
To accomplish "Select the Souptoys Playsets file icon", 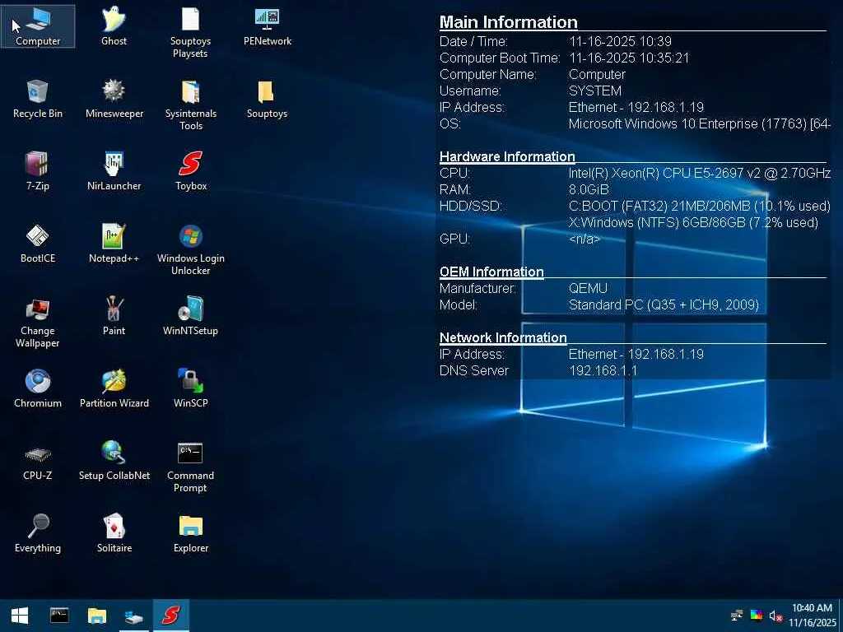I will point(190,33).
